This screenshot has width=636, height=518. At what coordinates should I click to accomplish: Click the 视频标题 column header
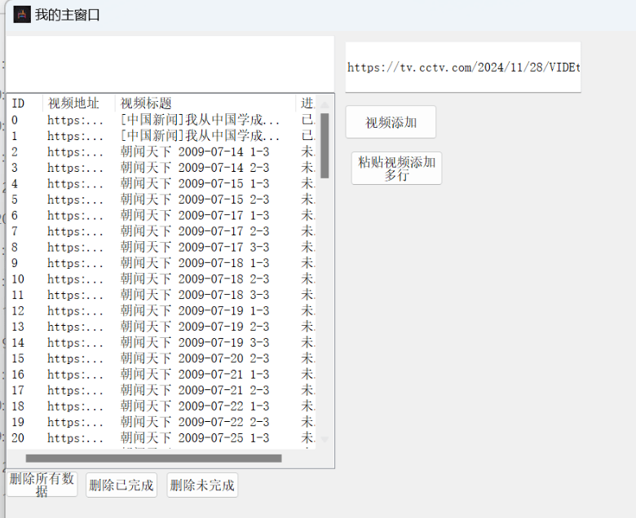[147, 103]
